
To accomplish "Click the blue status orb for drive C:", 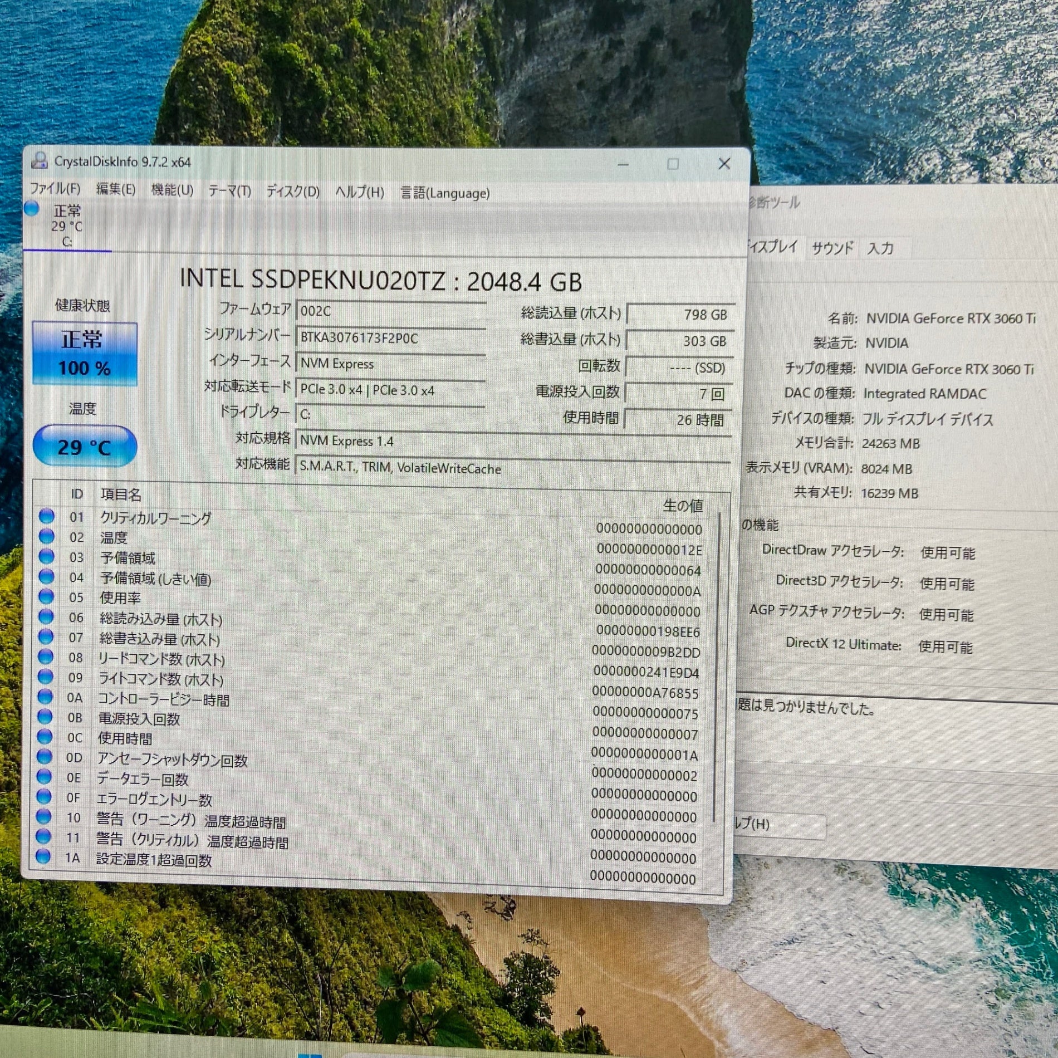I will point(32,209).
